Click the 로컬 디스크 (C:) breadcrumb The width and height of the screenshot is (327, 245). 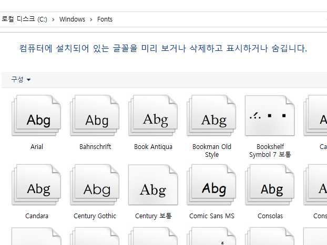[x=24, y=19]
